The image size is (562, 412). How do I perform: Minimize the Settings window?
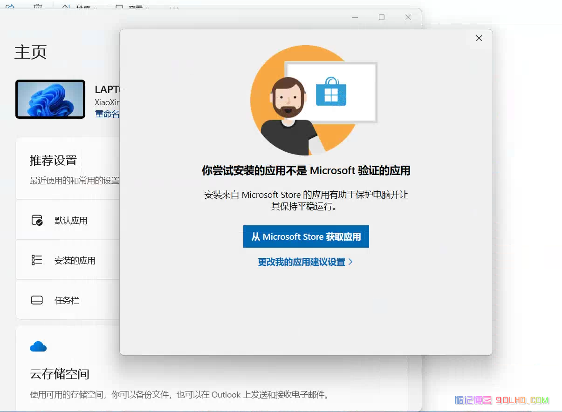coord(355,17)
